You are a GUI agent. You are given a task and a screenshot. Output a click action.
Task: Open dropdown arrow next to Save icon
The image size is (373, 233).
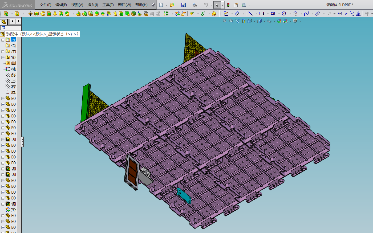[189, 5]
